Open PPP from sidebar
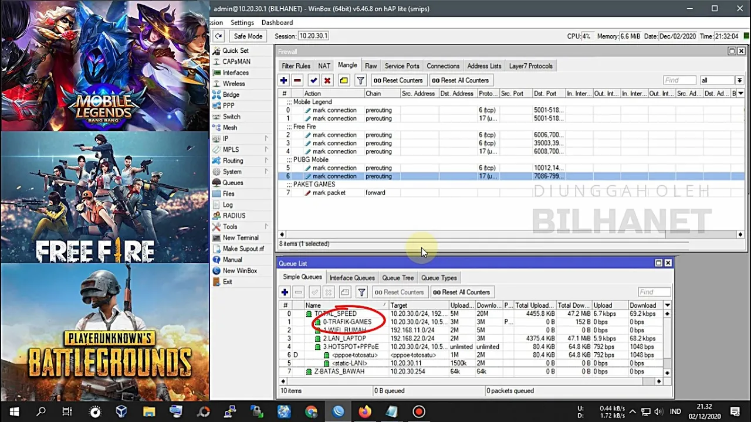This screenshot has width=751, height=422. click(228, 105)
